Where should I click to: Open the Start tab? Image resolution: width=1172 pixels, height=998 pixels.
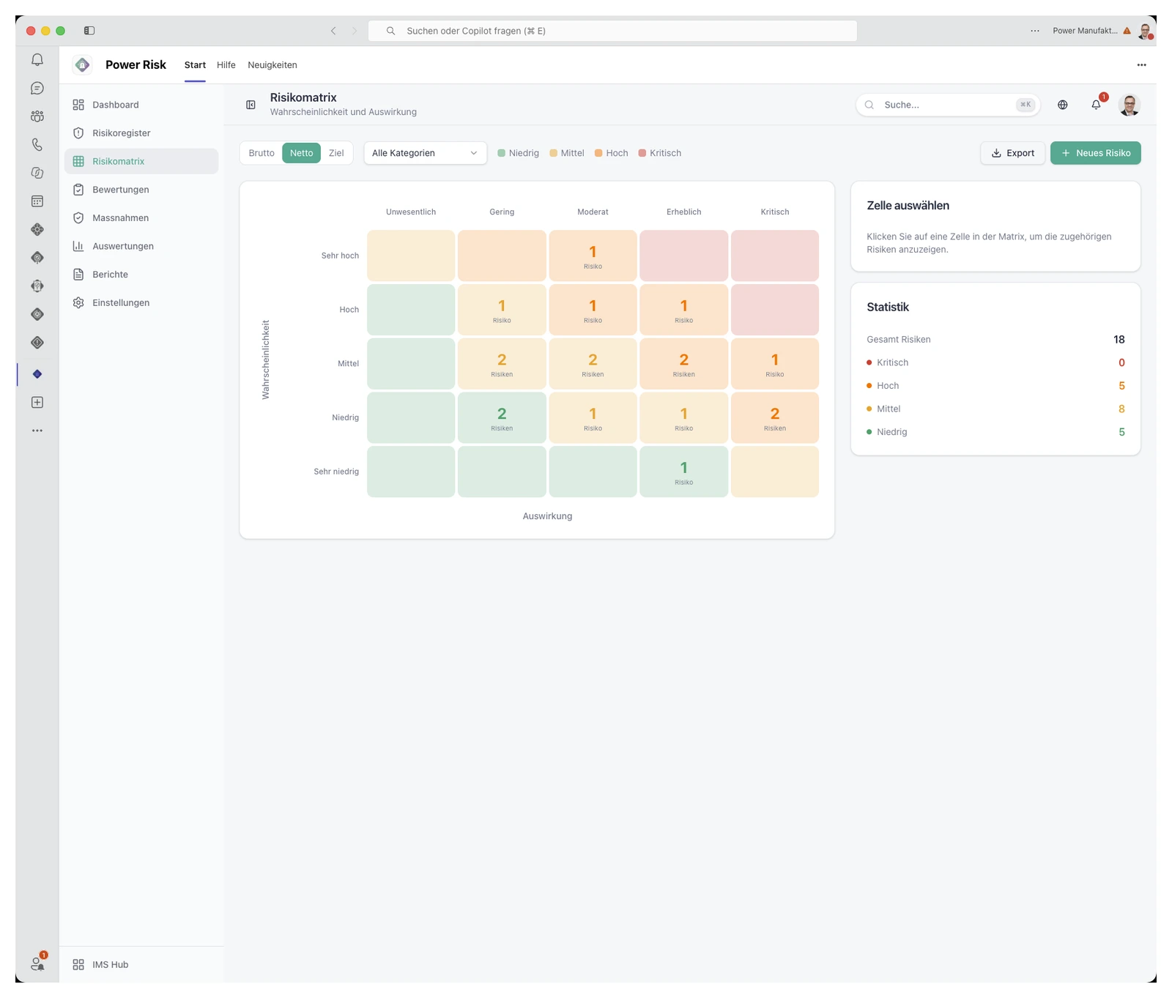[x=195, y=65]
